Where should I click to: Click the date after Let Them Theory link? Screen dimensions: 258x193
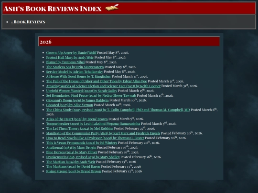tap(134, 129)
